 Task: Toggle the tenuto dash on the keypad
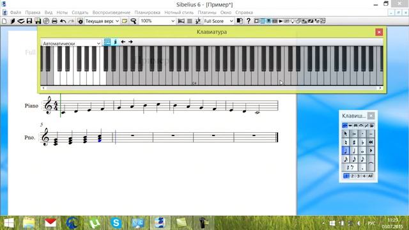371,134
